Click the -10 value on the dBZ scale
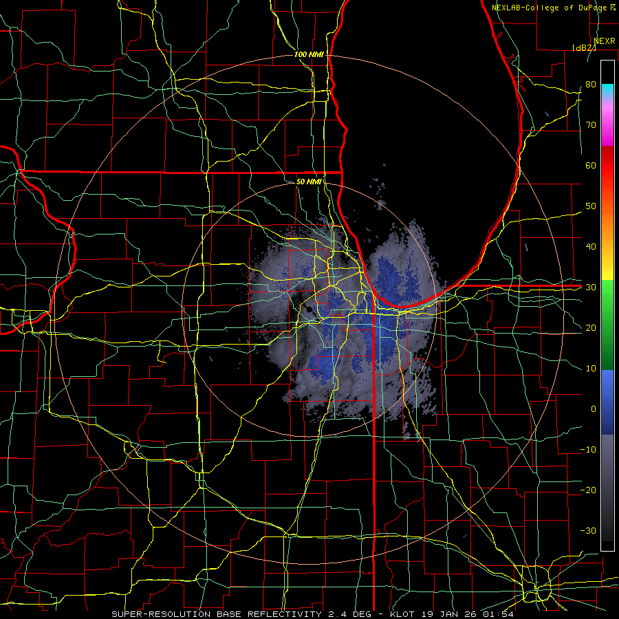Image resolution: width=619 pixels, height=619 pixels. point(588,450)
